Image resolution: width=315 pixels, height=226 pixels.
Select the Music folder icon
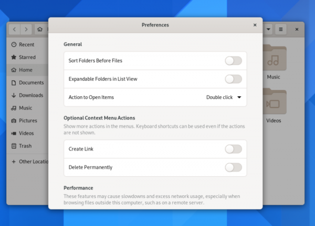274,60
